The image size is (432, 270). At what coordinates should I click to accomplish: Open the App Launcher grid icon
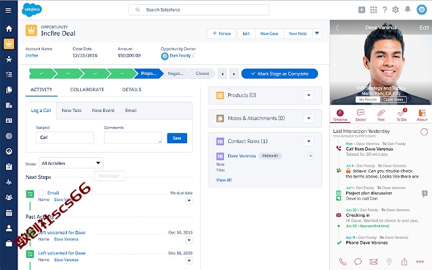pos(373,10)
